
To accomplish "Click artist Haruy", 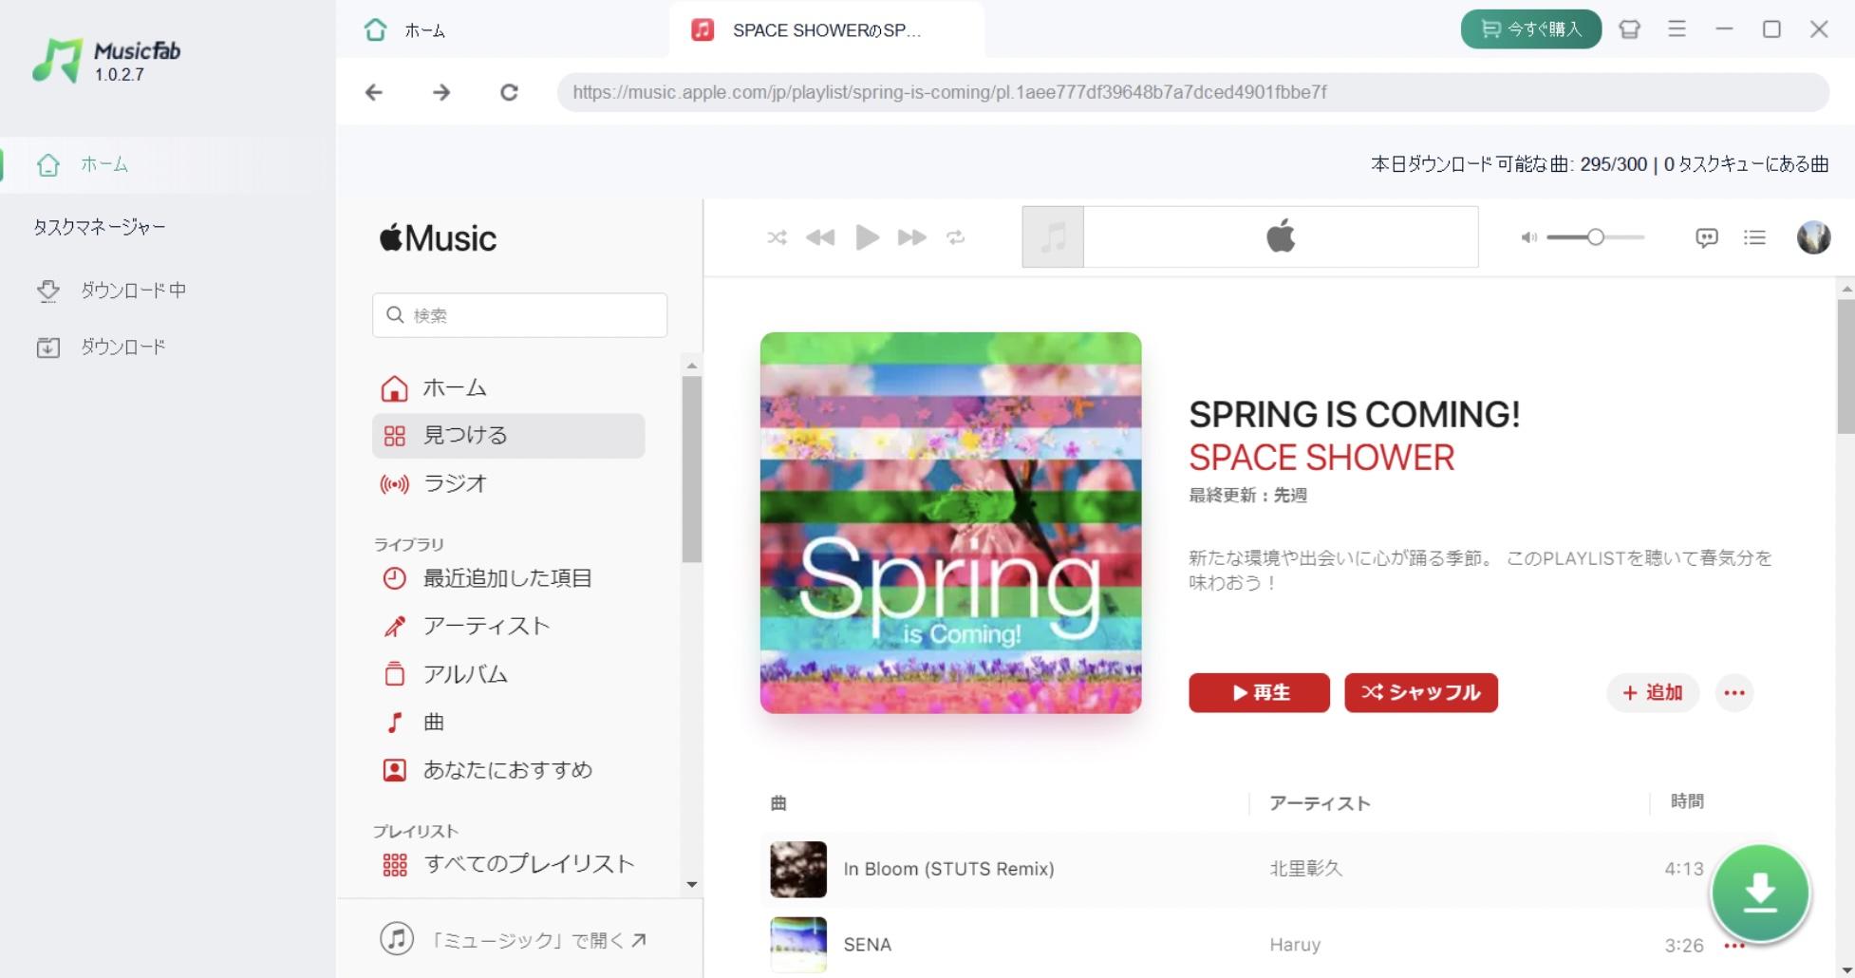I will (1295, 945).
